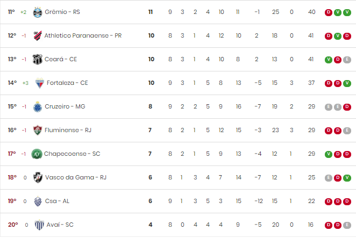Screen dimensions: 356x238
Task: Click the Cruzeiro club crest icon
Action: [x=38, y=106]
